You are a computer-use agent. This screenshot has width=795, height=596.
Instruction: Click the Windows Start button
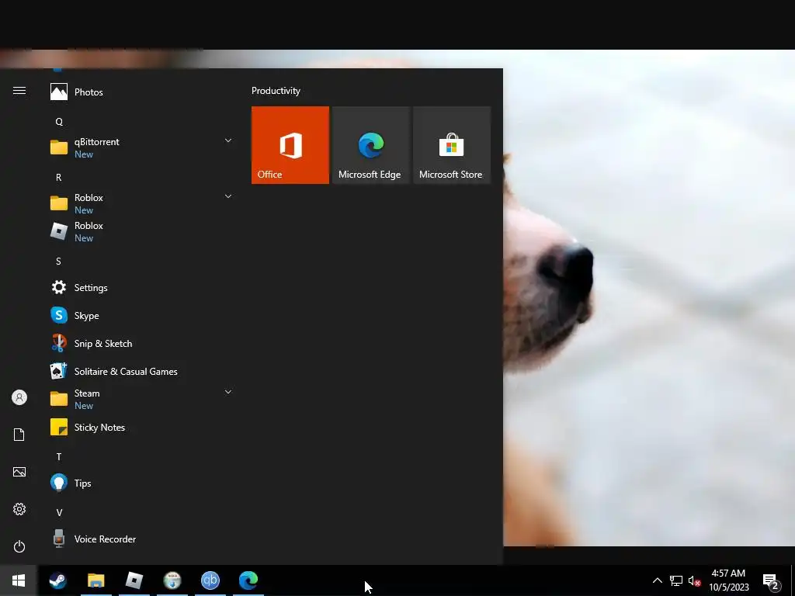[19, 580]
